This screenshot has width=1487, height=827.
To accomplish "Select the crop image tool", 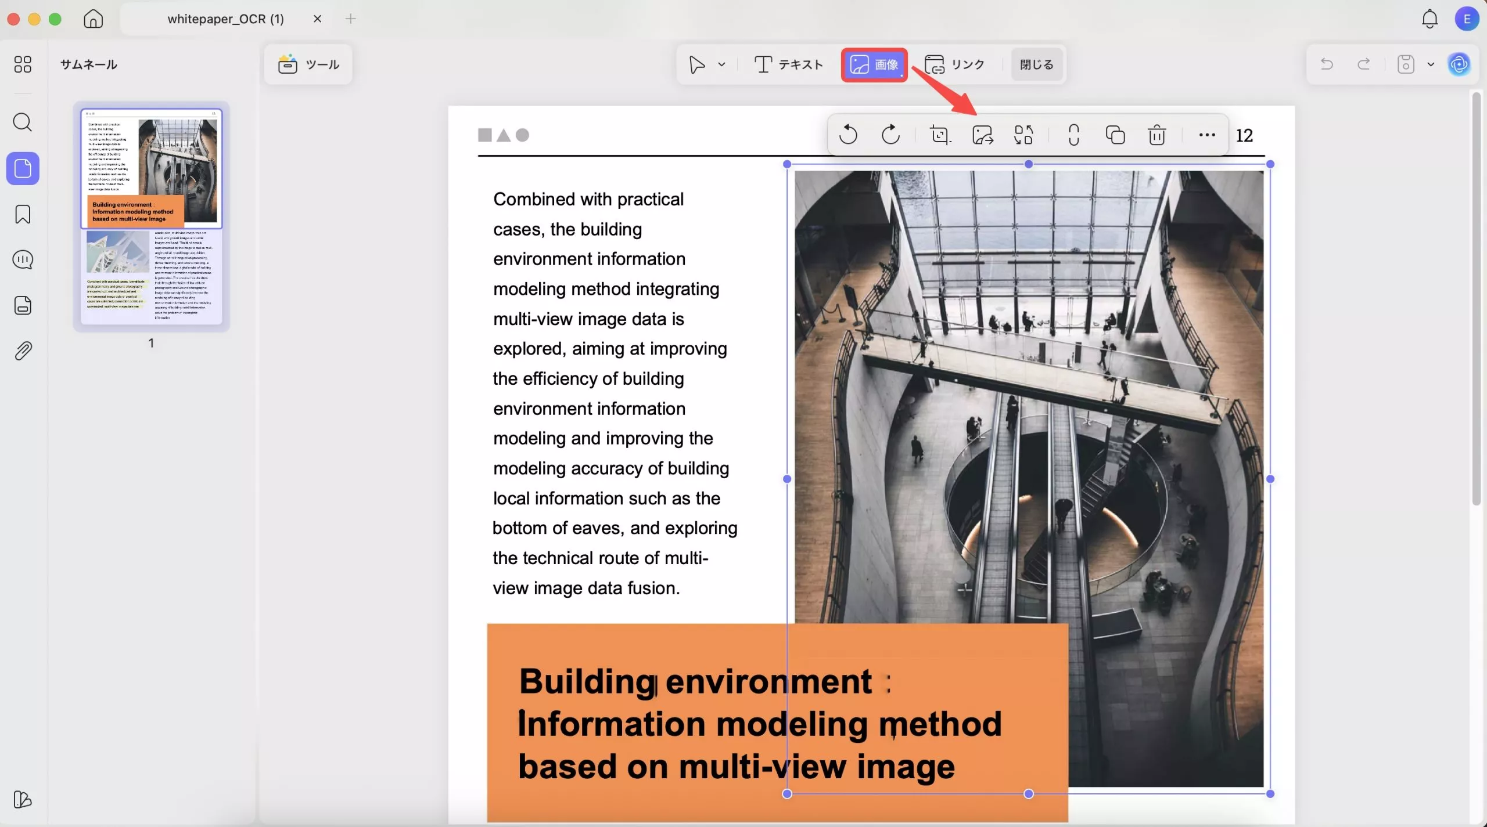I will [x=940, y=135].
